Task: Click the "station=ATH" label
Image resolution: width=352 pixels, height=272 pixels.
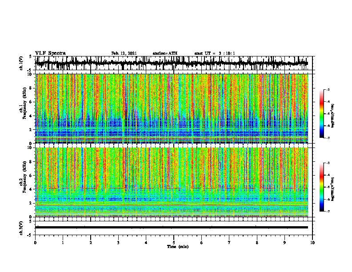Action: (165, 53)
